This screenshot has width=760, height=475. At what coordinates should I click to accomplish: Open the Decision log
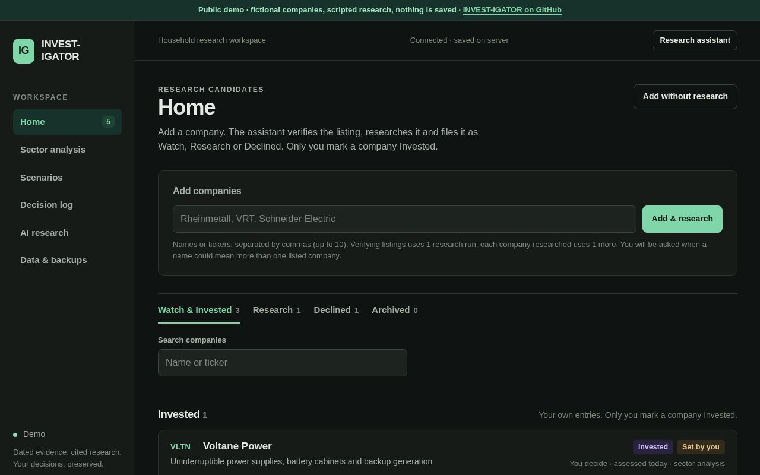67,205
